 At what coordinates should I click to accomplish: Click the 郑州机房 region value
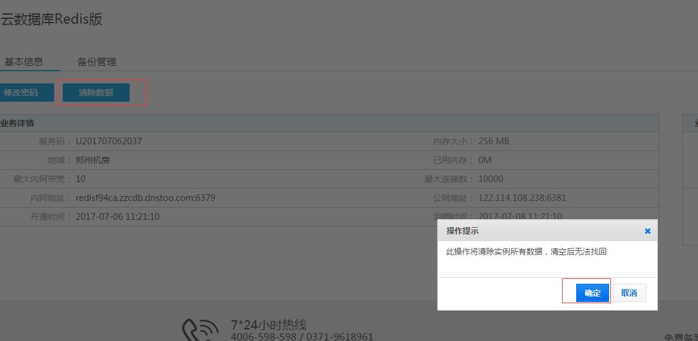[x=93, y=160]
